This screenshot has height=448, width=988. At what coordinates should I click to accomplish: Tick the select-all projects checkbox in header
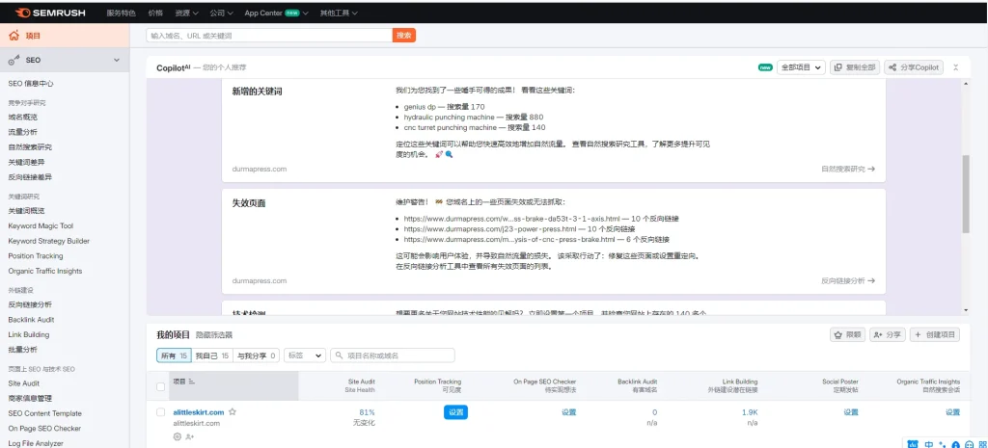(161, 386)
